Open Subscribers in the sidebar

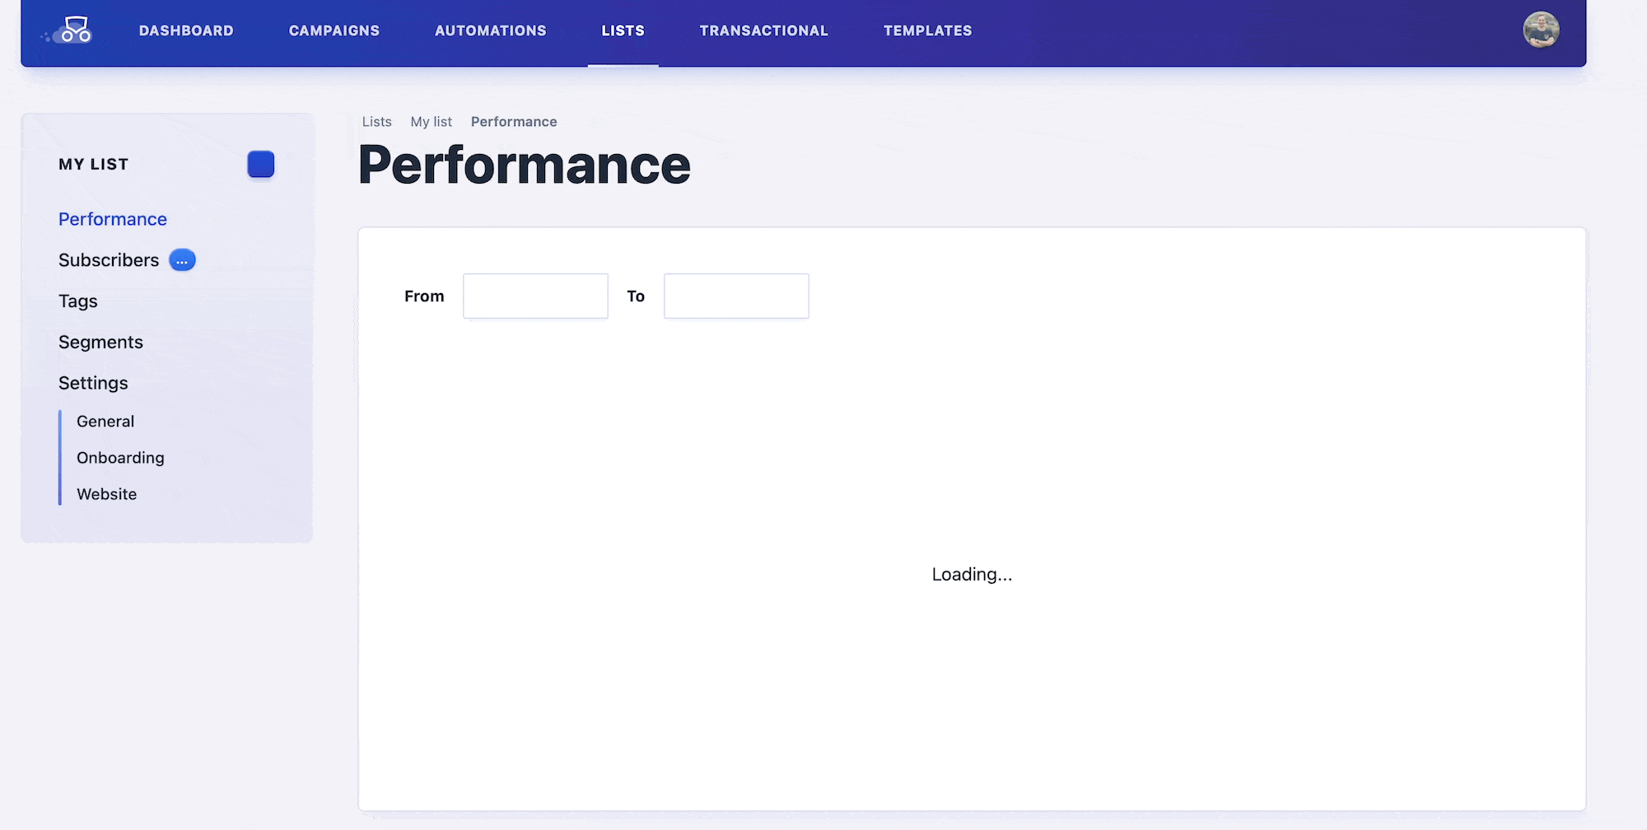pyautogui.click(x=109, y=260)
